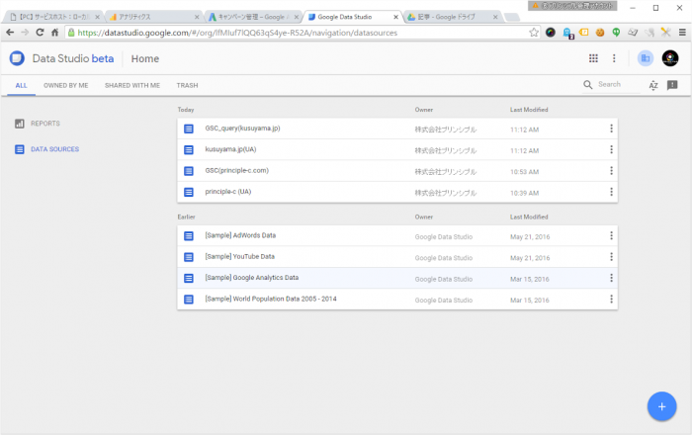Open more options for GSC(principle-c.com)
This screenshot has width=692, height=435.
611,170
